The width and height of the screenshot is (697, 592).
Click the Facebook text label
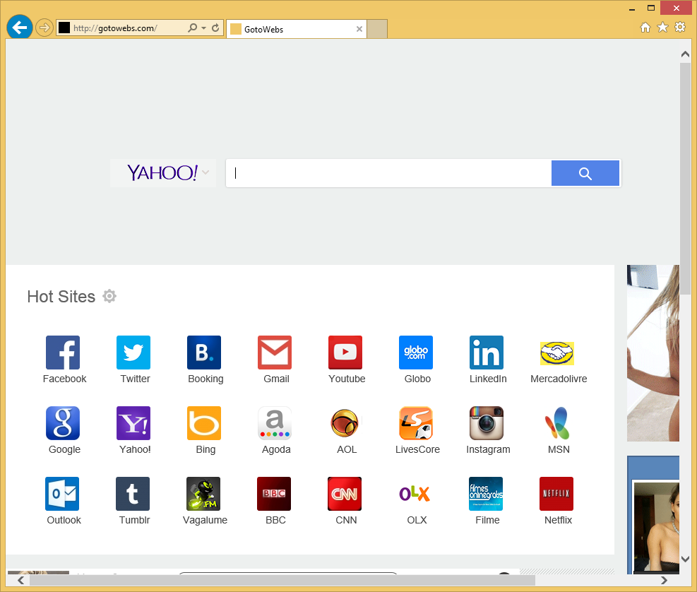tap(64, 379)
